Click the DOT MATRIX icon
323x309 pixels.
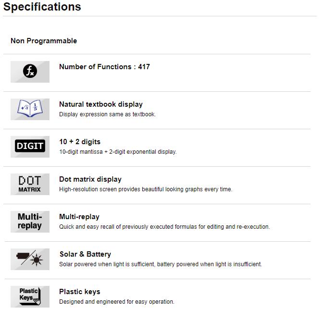pos(30,184)
